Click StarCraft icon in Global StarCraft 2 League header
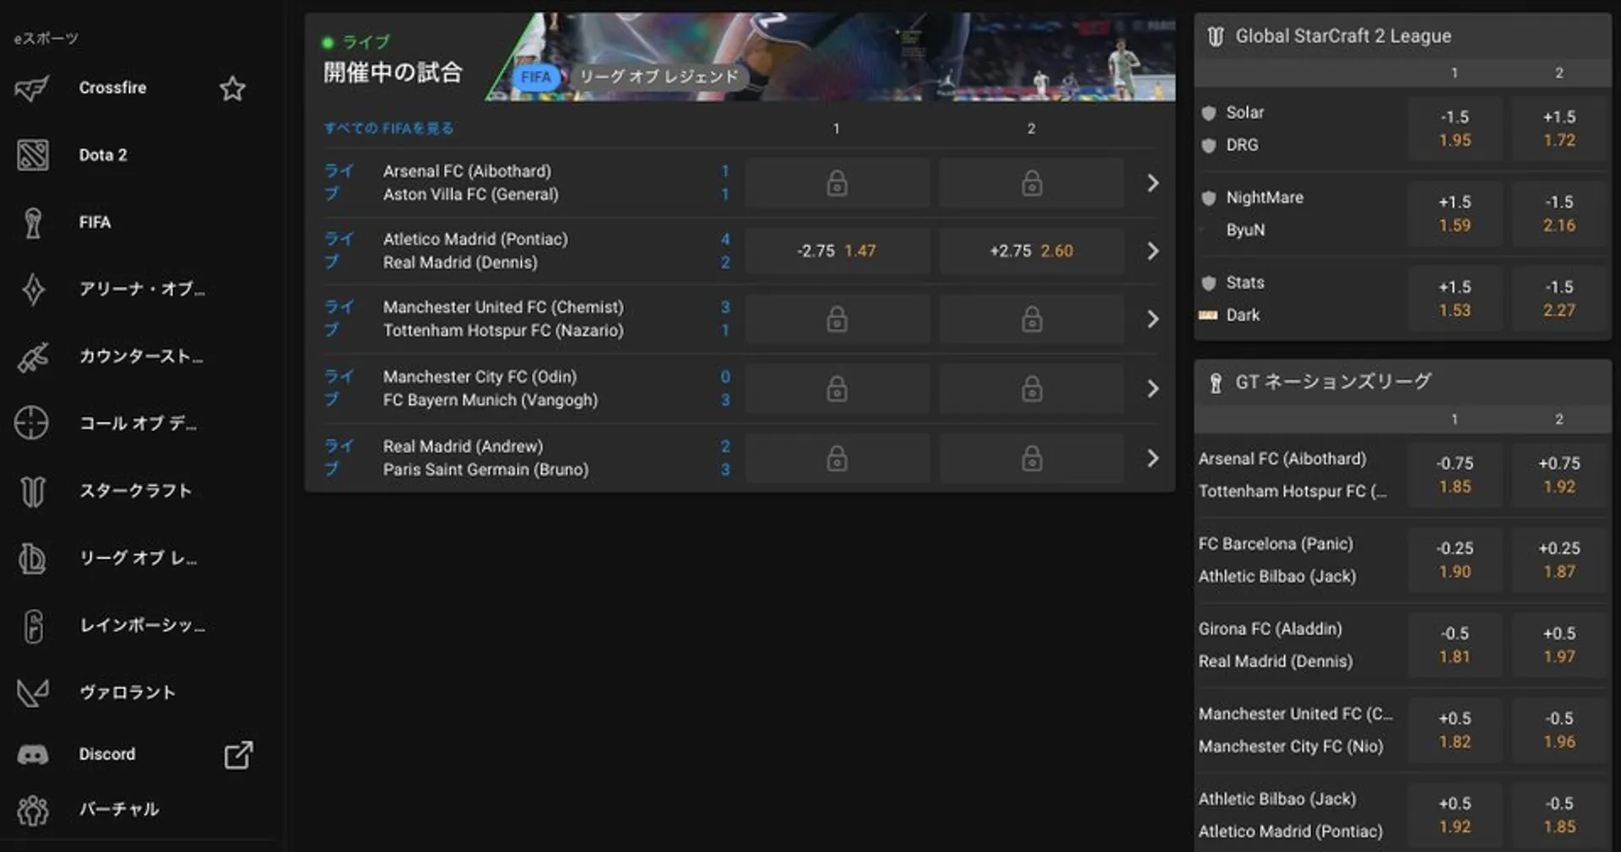This screenshot has width=1621, height=852. pos(1215,36)
